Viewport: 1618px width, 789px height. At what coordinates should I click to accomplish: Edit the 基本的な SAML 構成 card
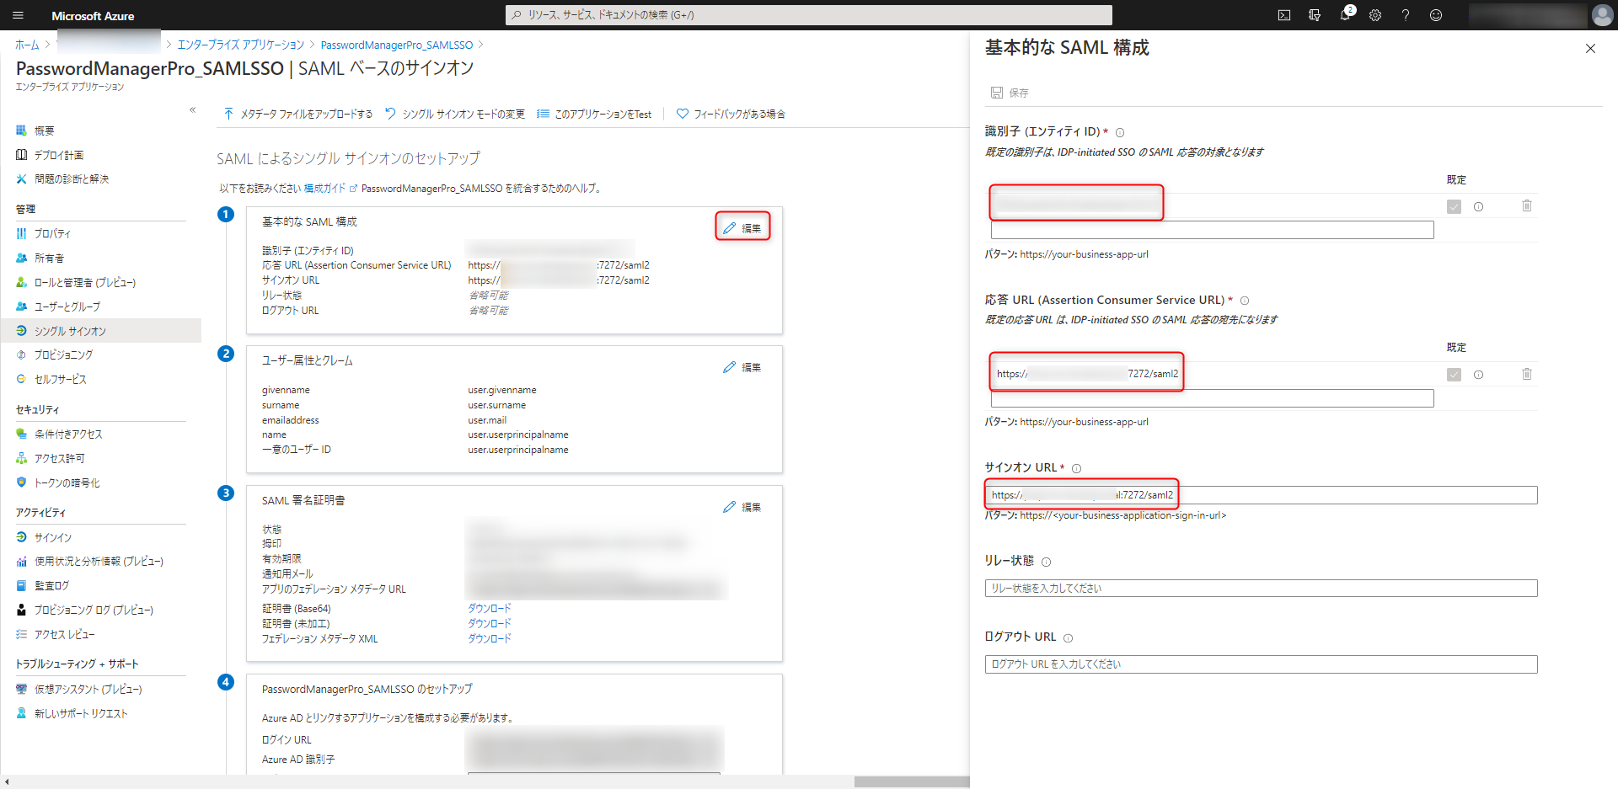point(742,227)
